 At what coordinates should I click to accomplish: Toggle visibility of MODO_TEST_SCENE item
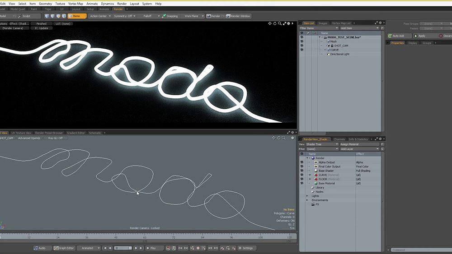click(x=302, y=37)
